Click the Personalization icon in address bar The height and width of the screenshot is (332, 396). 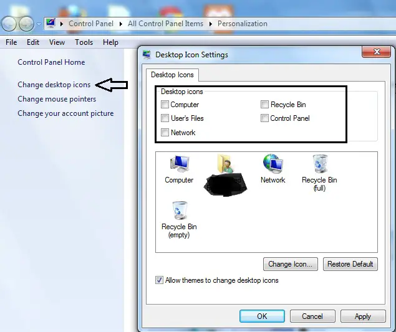(51, 24)
